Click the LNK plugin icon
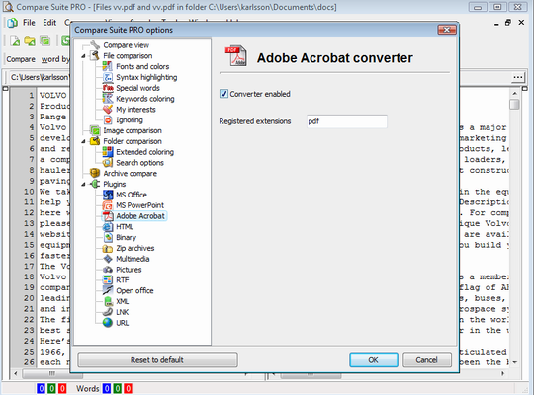 click(x=108, y=312)
